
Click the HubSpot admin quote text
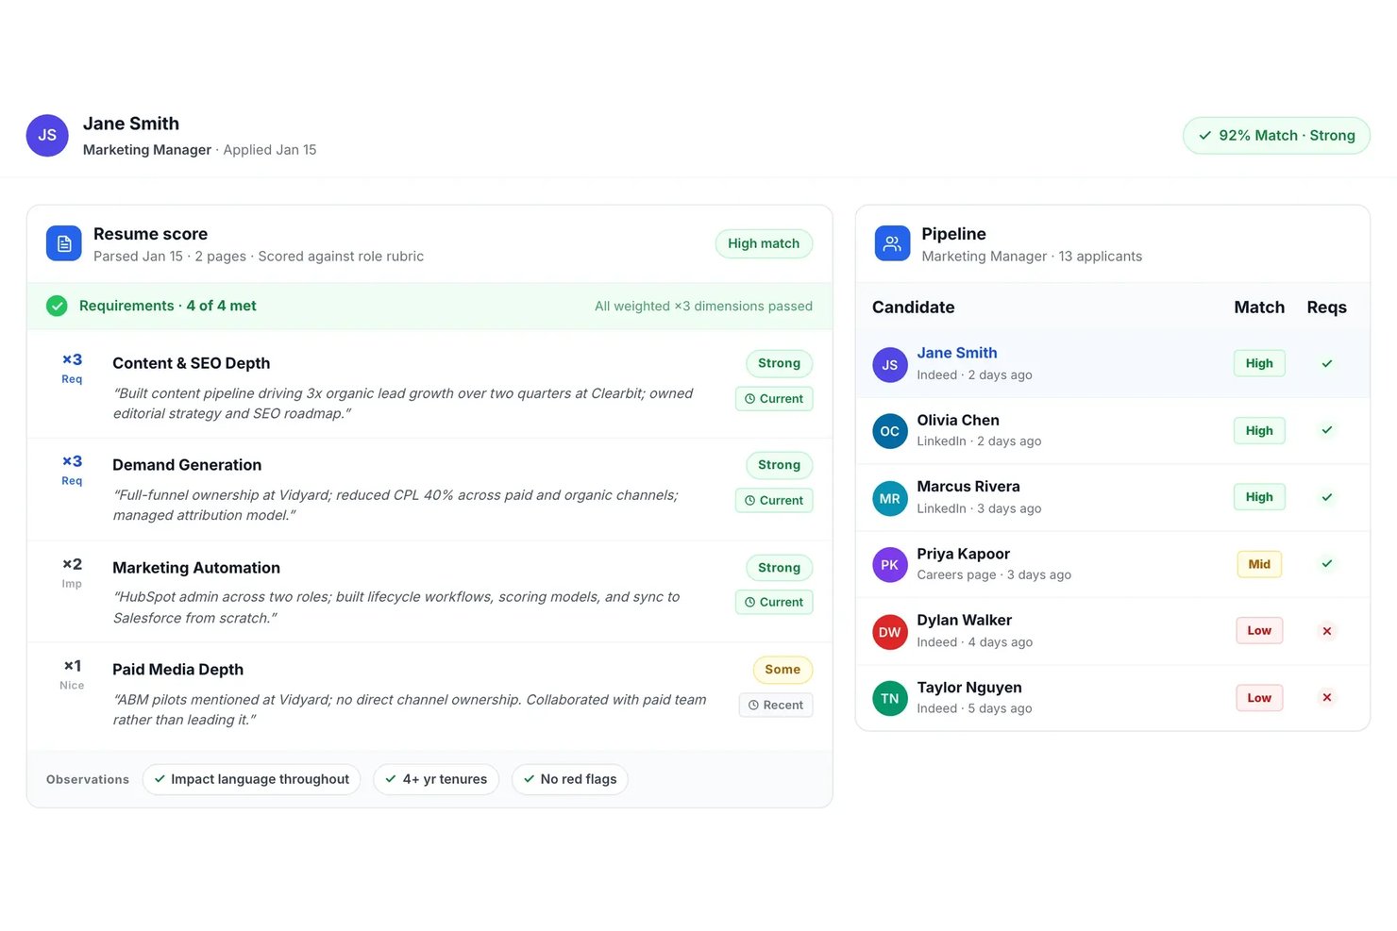(x=396, y=607)
